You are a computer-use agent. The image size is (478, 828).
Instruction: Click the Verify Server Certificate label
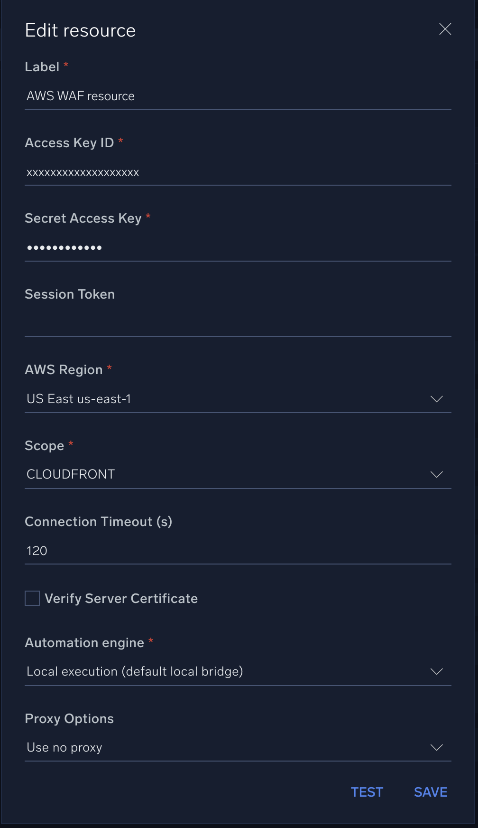(x=121, y=598)
